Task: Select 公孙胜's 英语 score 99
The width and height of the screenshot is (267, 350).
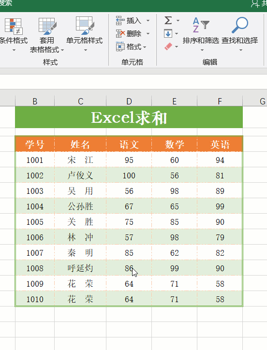Action: click(220, 206)
